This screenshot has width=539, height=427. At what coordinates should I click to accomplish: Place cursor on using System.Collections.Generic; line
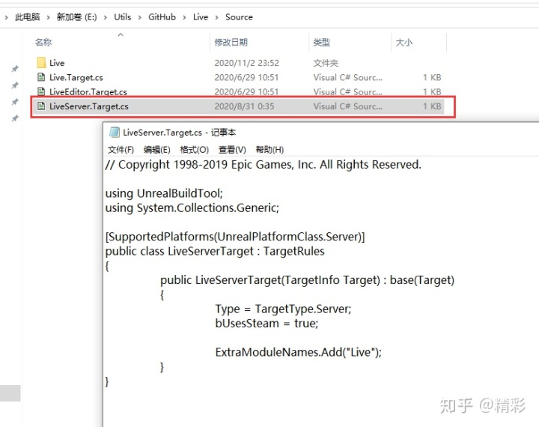tap(192, 208)
